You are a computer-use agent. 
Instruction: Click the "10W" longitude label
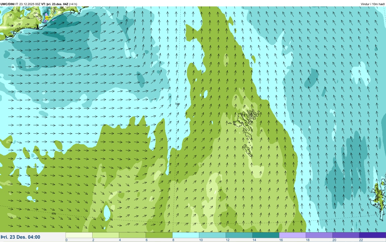(x=177, y=104)
